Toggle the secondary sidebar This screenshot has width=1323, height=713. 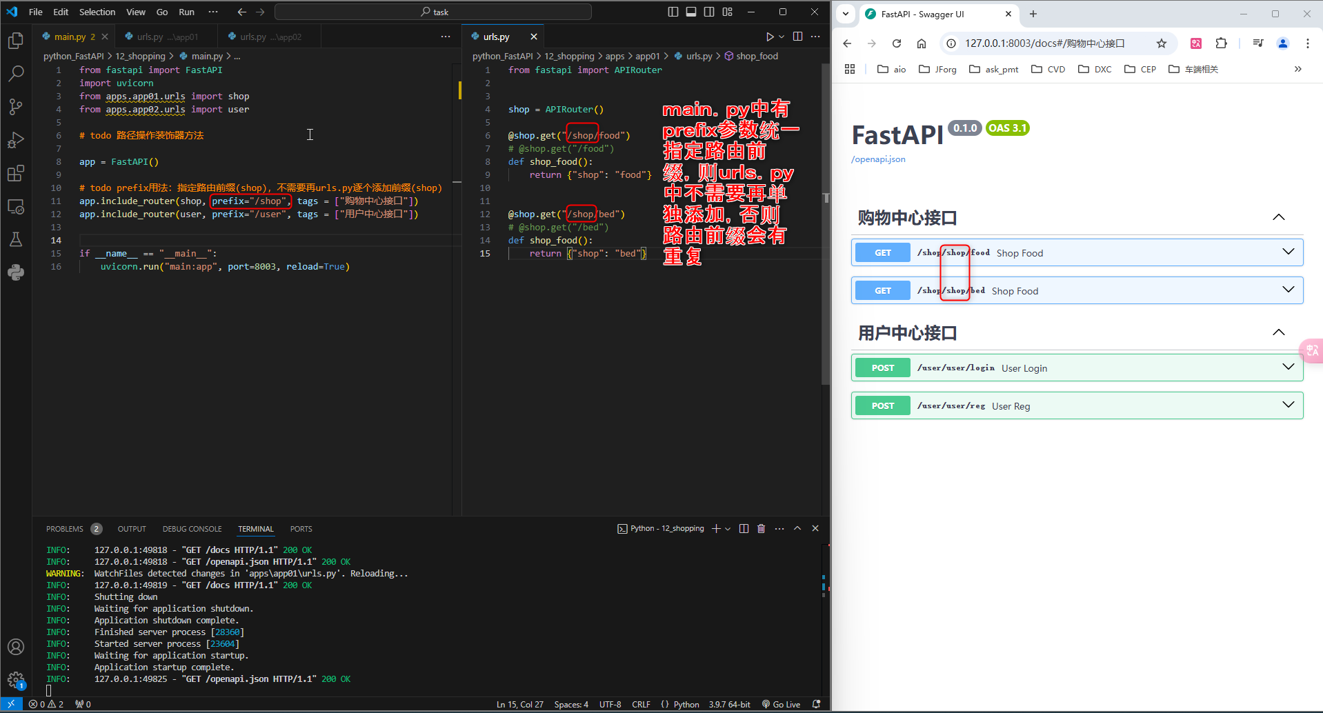(x=708, y=11)
